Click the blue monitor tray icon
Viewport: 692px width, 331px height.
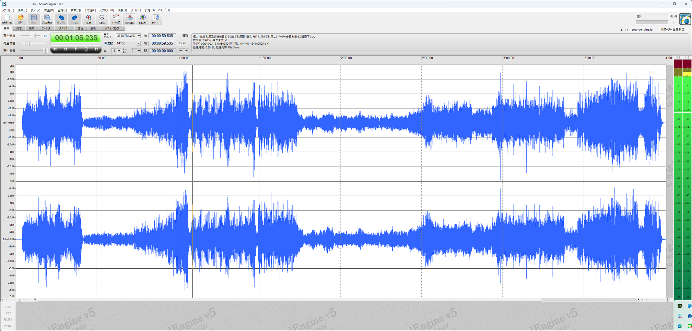(x=689, y=306)
